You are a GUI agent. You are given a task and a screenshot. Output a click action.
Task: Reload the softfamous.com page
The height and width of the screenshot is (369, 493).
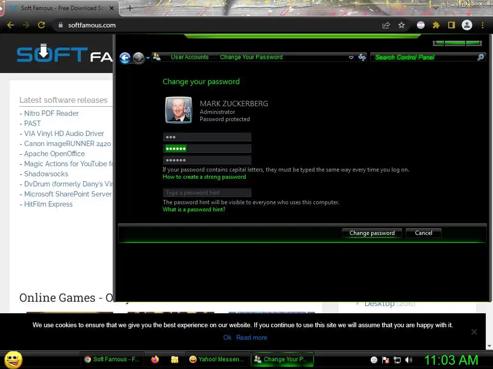coord(41,25)
